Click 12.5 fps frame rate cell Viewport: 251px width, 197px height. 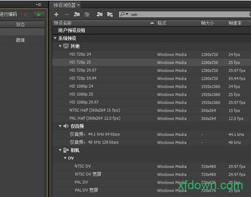click(236, 119)
